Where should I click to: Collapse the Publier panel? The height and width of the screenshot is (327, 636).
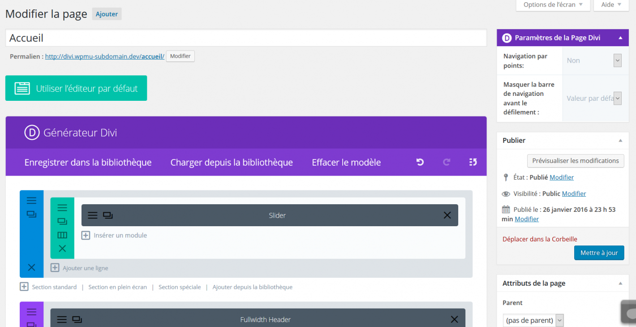(x=620, y=141)
